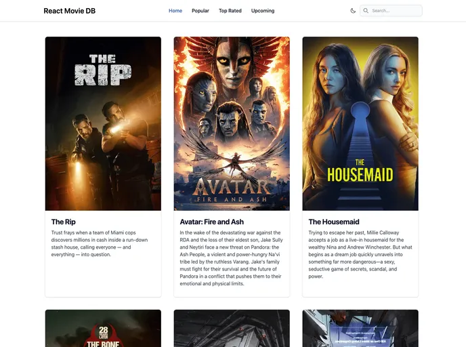Navigate to Upcoming movies
Image resolution: width=466 pixels, height=347 pixels.
(263, 11)
